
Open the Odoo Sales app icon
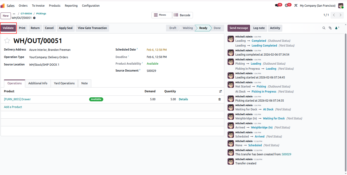pos(3,6)
